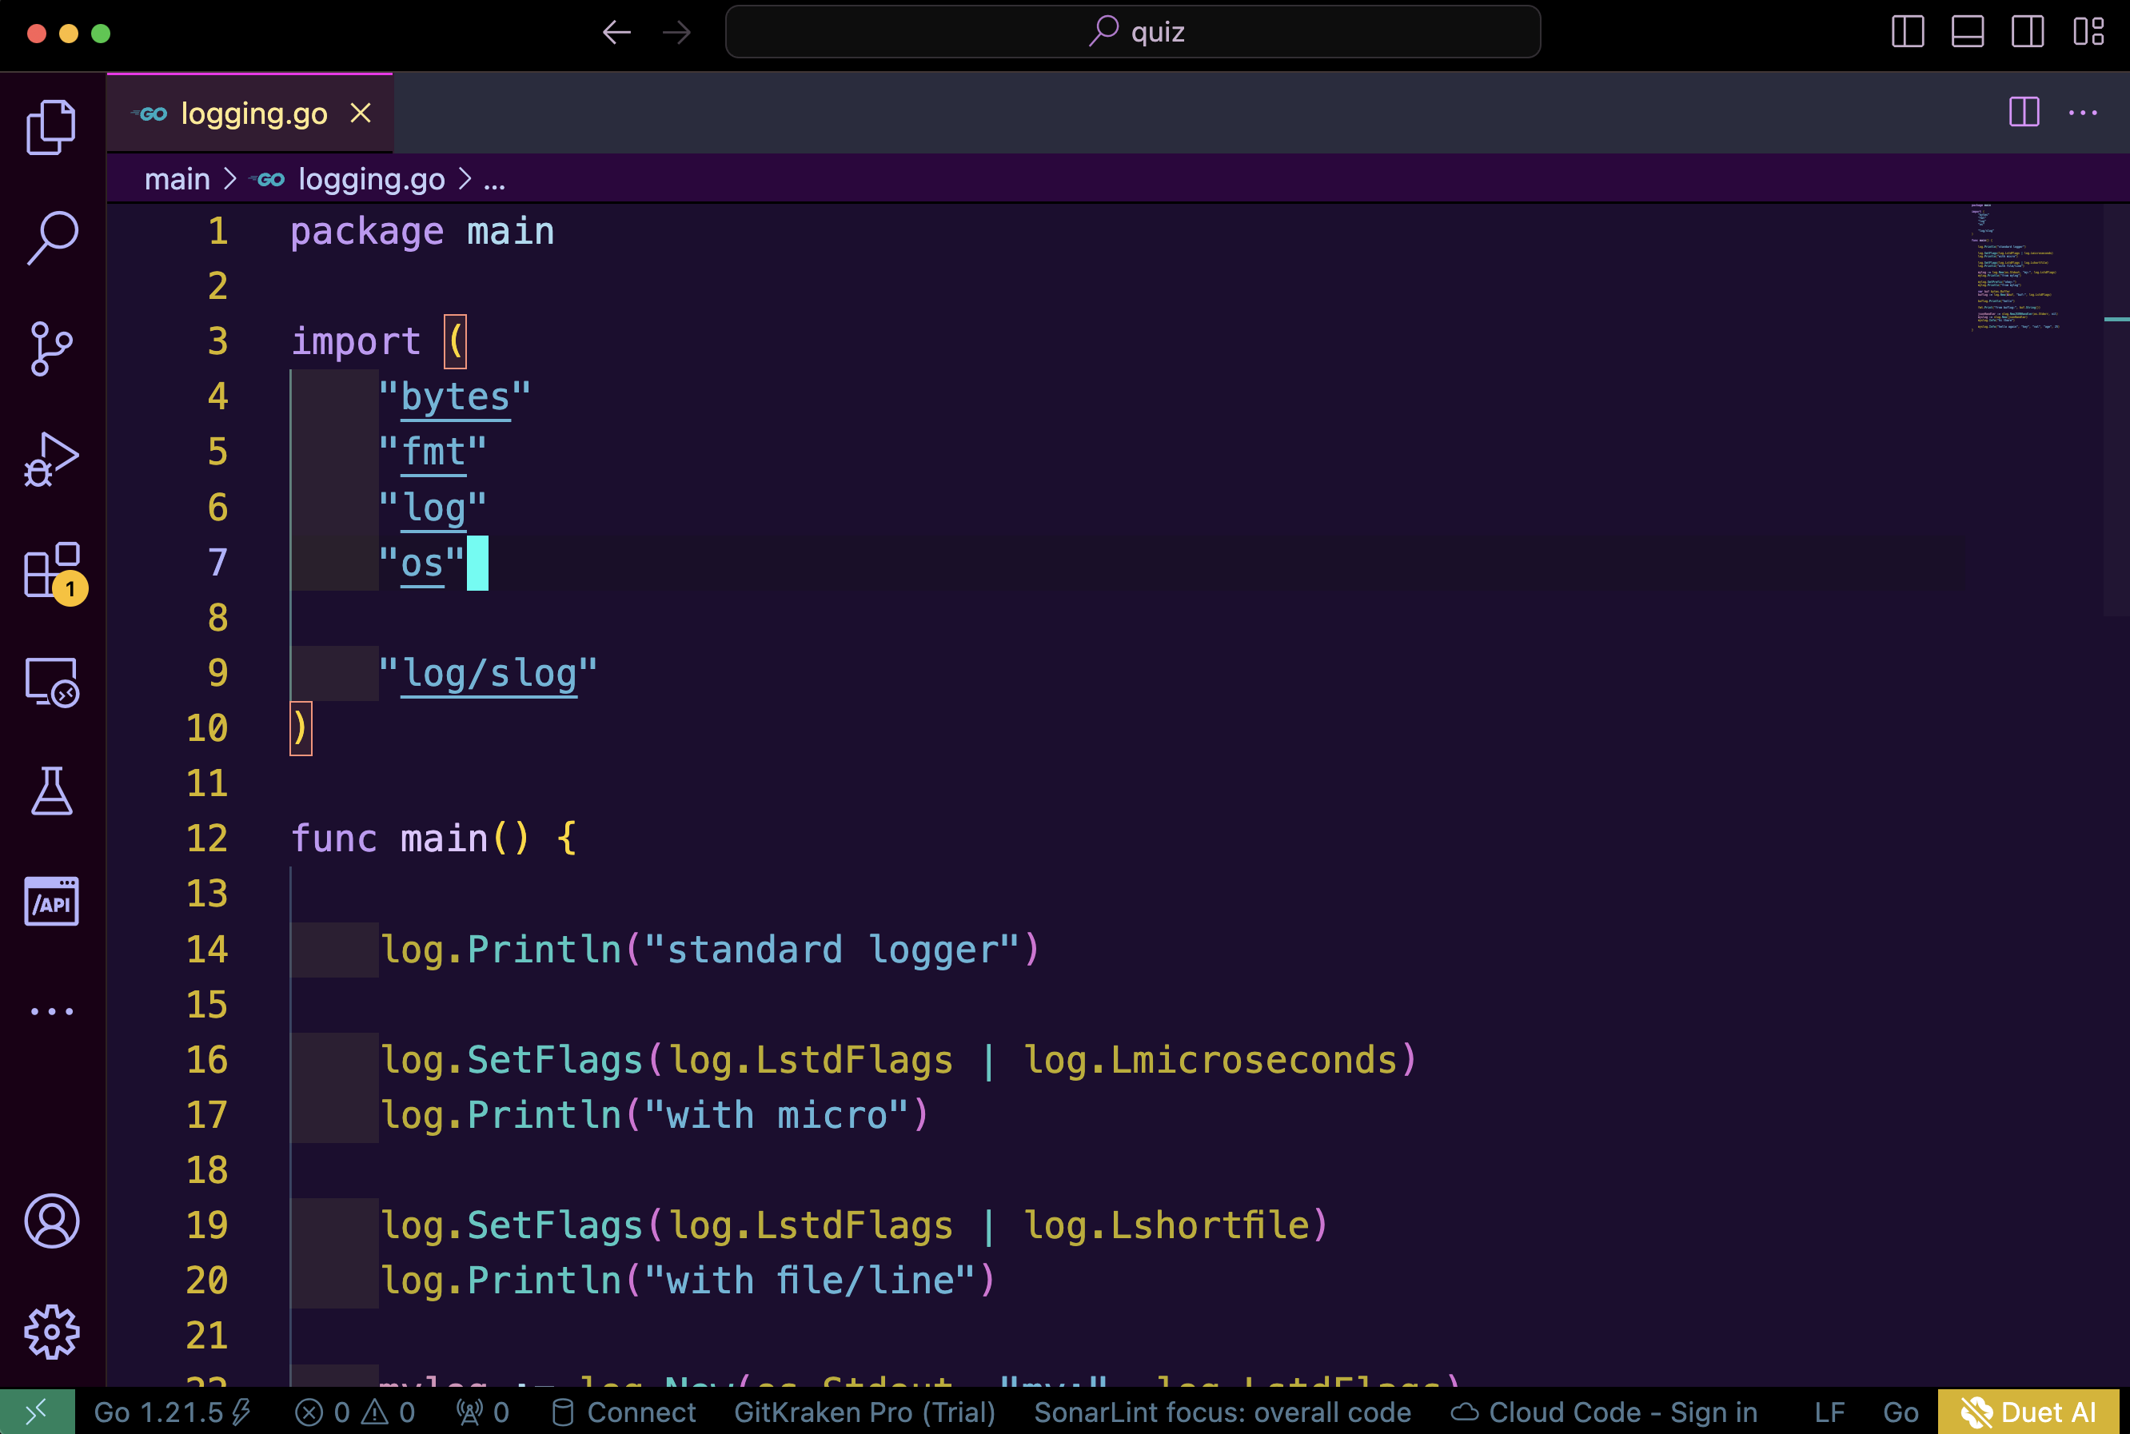Open the Explorer view in activity bar
Screen dimensions: 2130x1434
51,127
